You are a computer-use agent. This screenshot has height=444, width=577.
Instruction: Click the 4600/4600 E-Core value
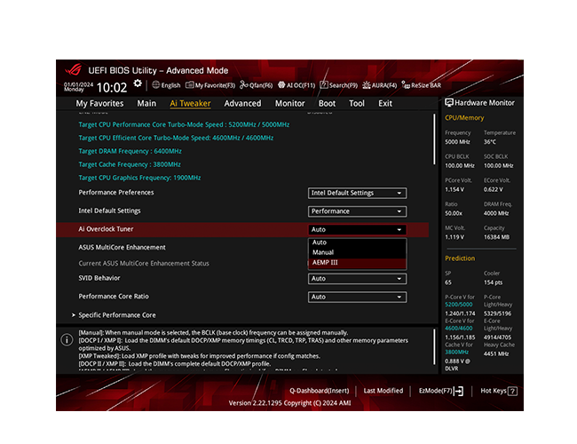[x=459, y=329]
